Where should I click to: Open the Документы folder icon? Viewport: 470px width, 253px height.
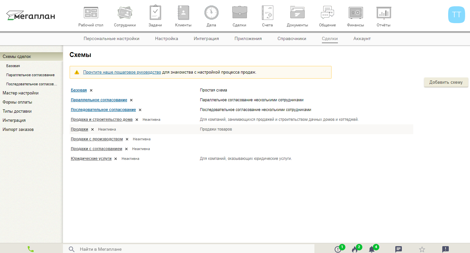[297, 13]
